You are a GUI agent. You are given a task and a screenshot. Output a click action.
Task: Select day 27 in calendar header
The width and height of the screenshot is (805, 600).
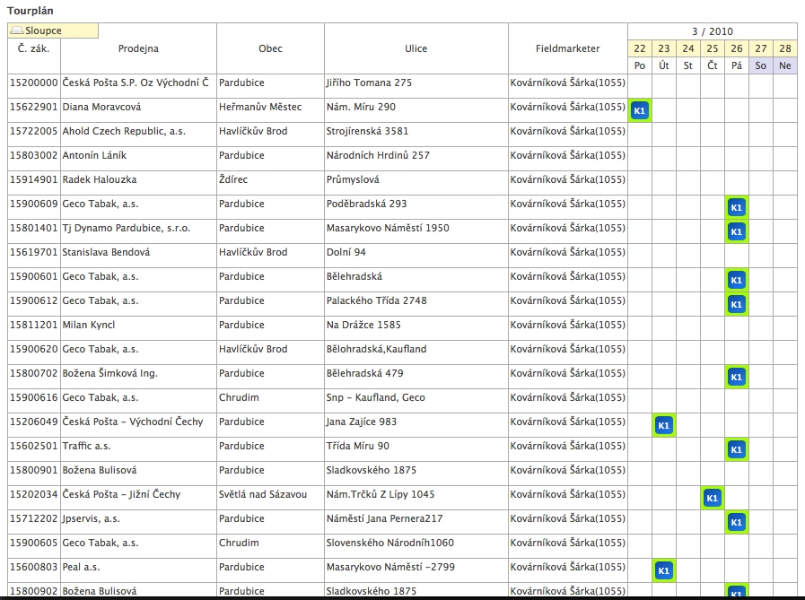(761, 48)
